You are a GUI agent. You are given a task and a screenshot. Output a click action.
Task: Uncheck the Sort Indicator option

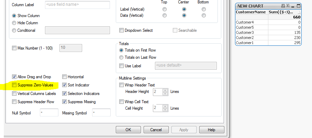pyautogui.click(x=64, y=85)
